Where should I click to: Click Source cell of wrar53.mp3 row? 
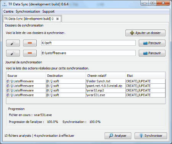(26, 91)
